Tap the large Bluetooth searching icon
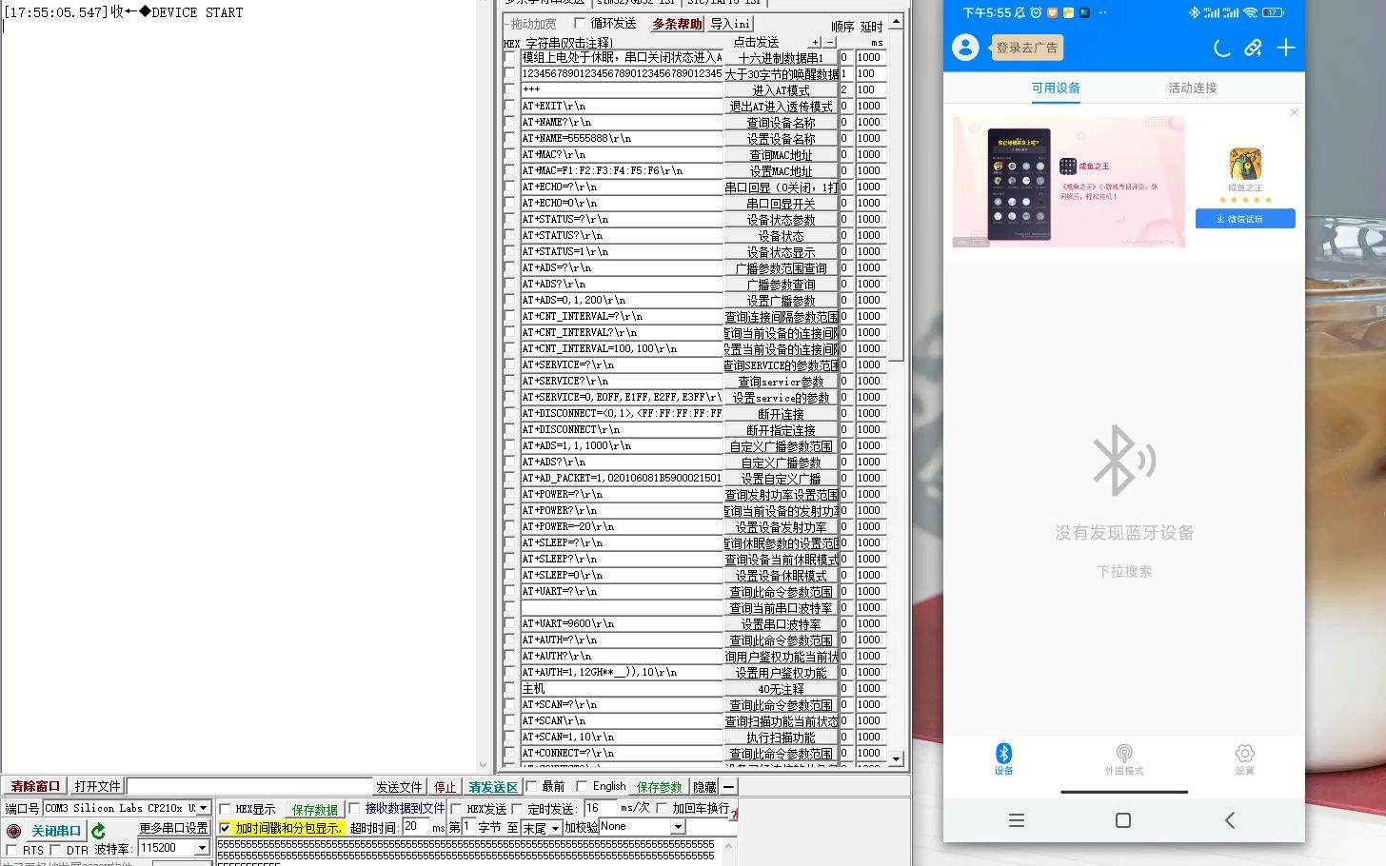This screenshot has height=866, width=1386. tap(1124, 461)
